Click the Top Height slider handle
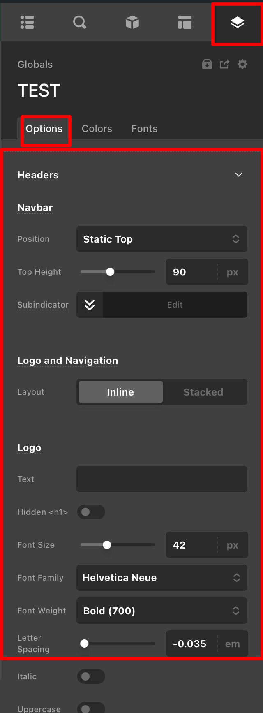The width and height of the screenshot is (263, 713). pyautogui.click(x=110, y=272)
